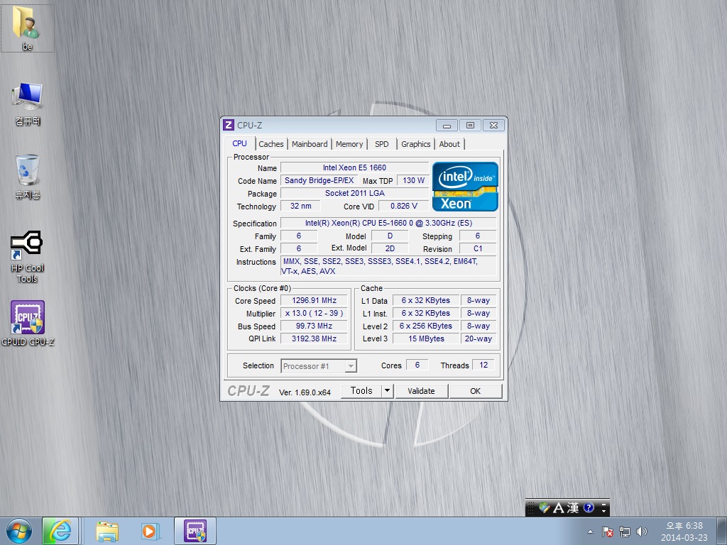Click the language bar 'A' input mode
This screenshot has height=545, width=727.
coord(559,508)
